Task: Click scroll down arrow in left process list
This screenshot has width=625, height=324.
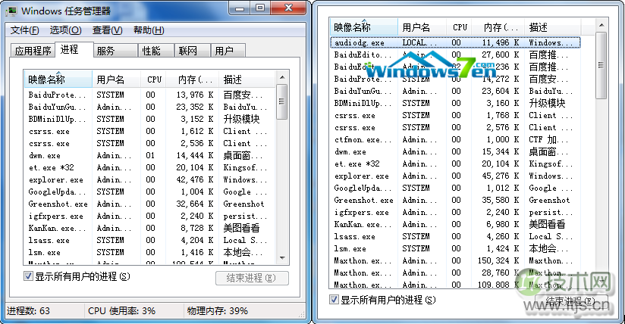Action: (x=282, y=258)
